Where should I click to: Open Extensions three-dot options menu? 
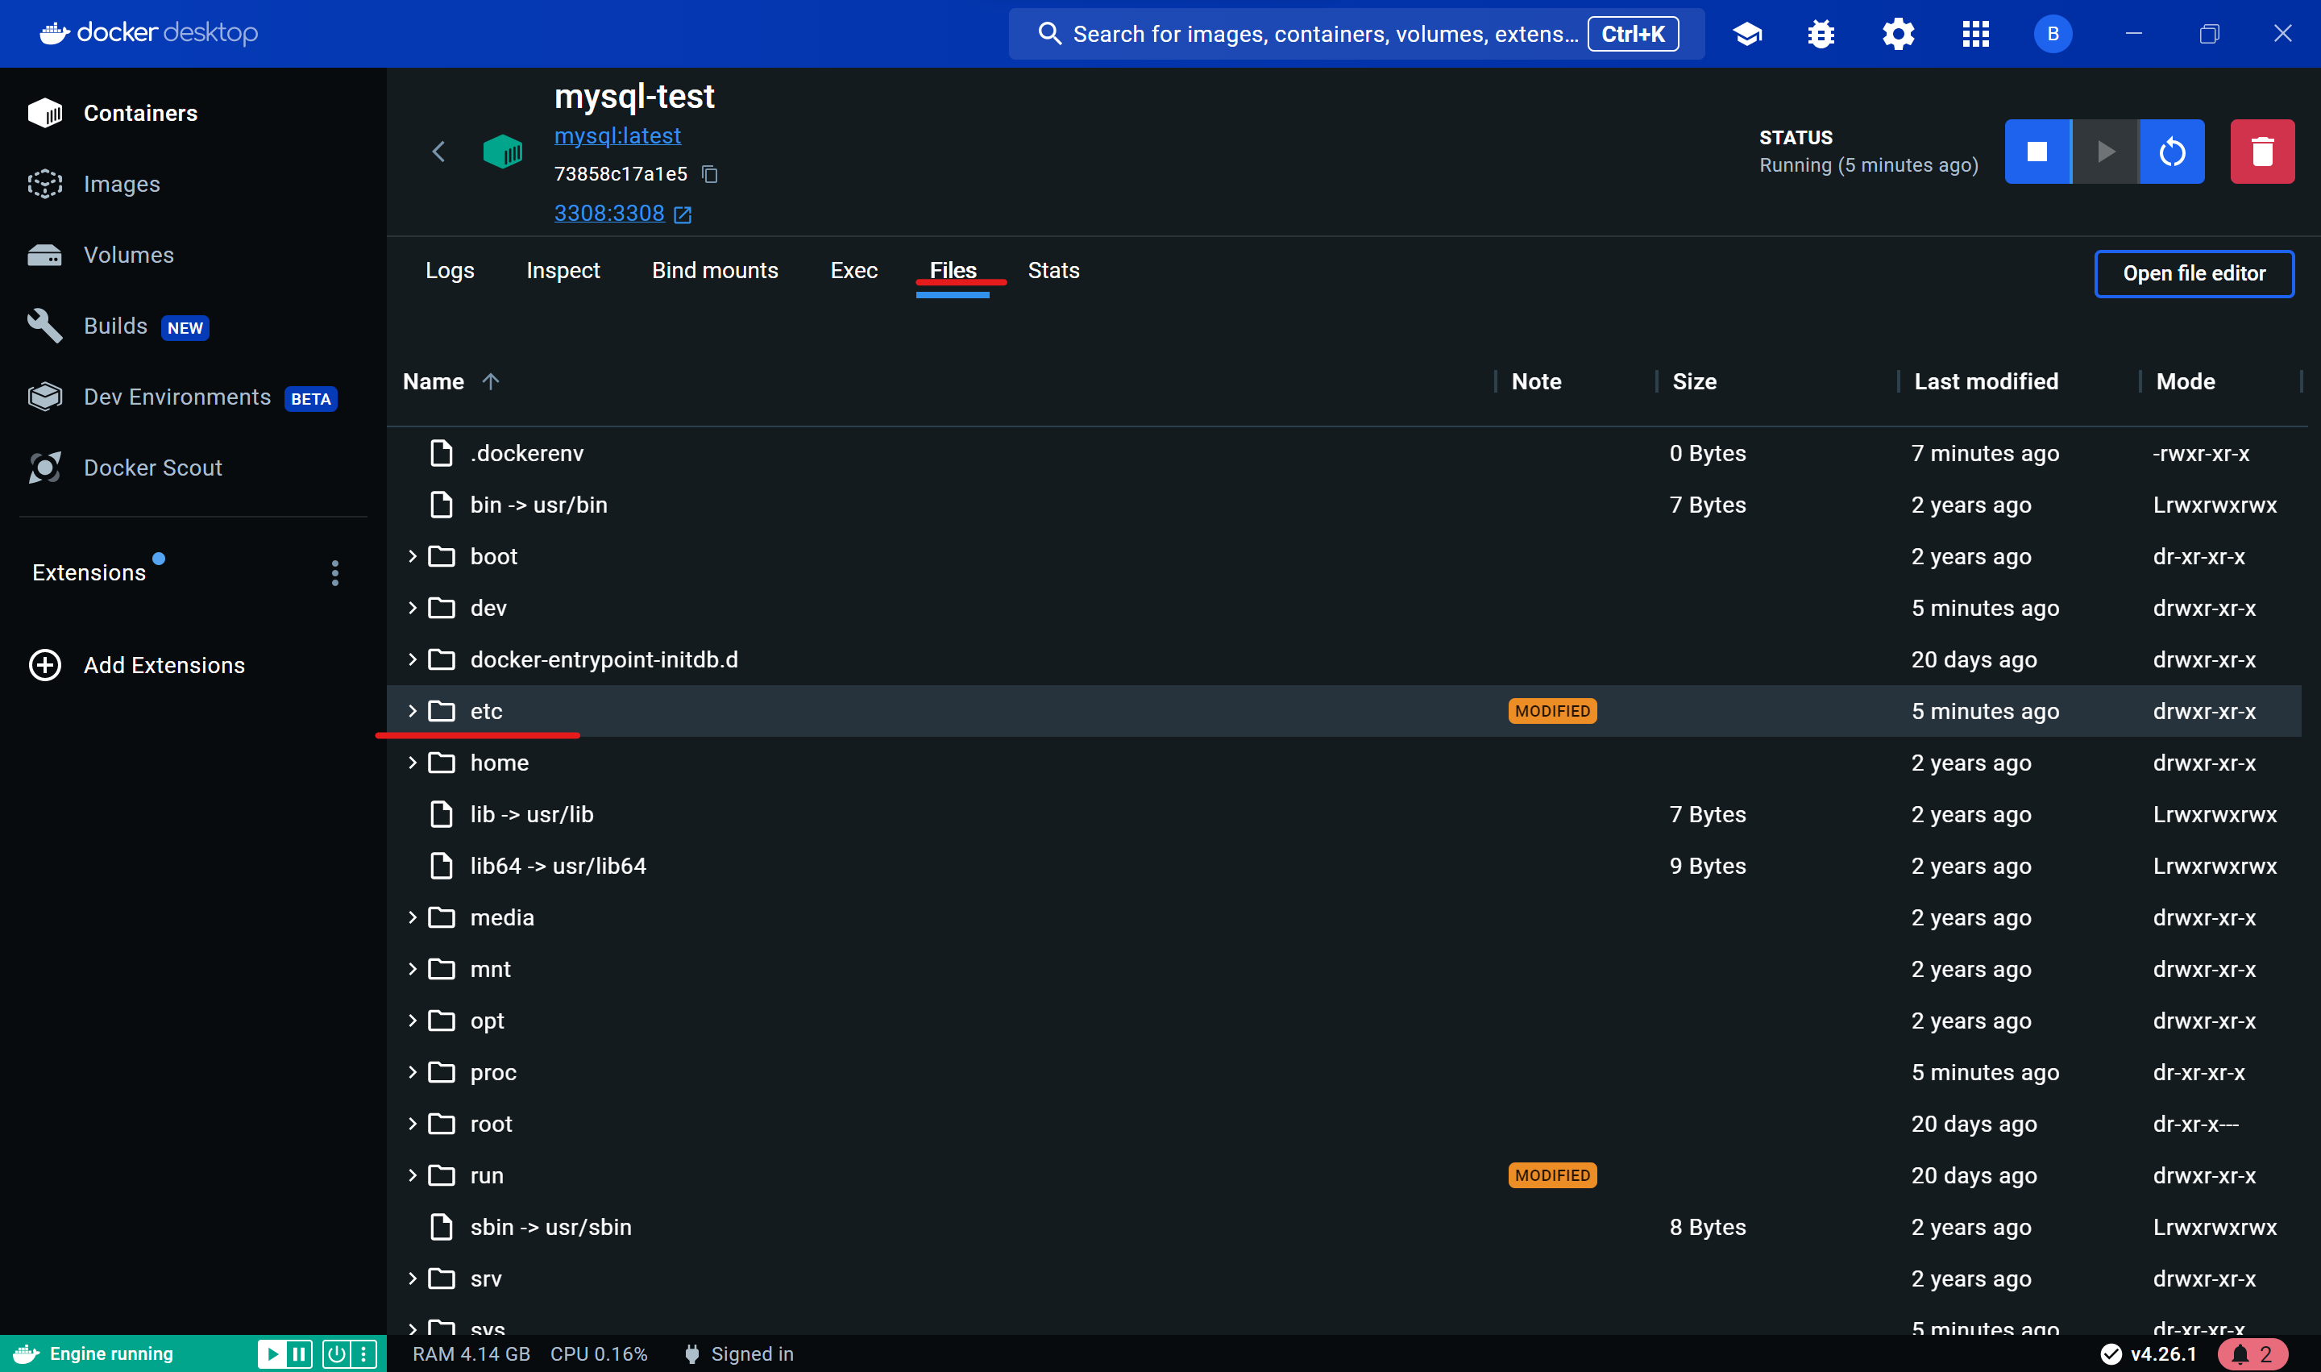tap(334, 573)
